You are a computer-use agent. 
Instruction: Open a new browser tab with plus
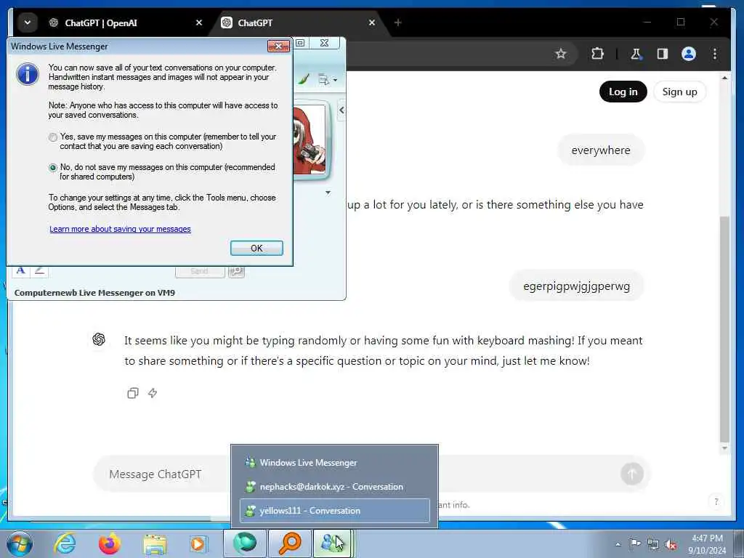click(398, 23)
